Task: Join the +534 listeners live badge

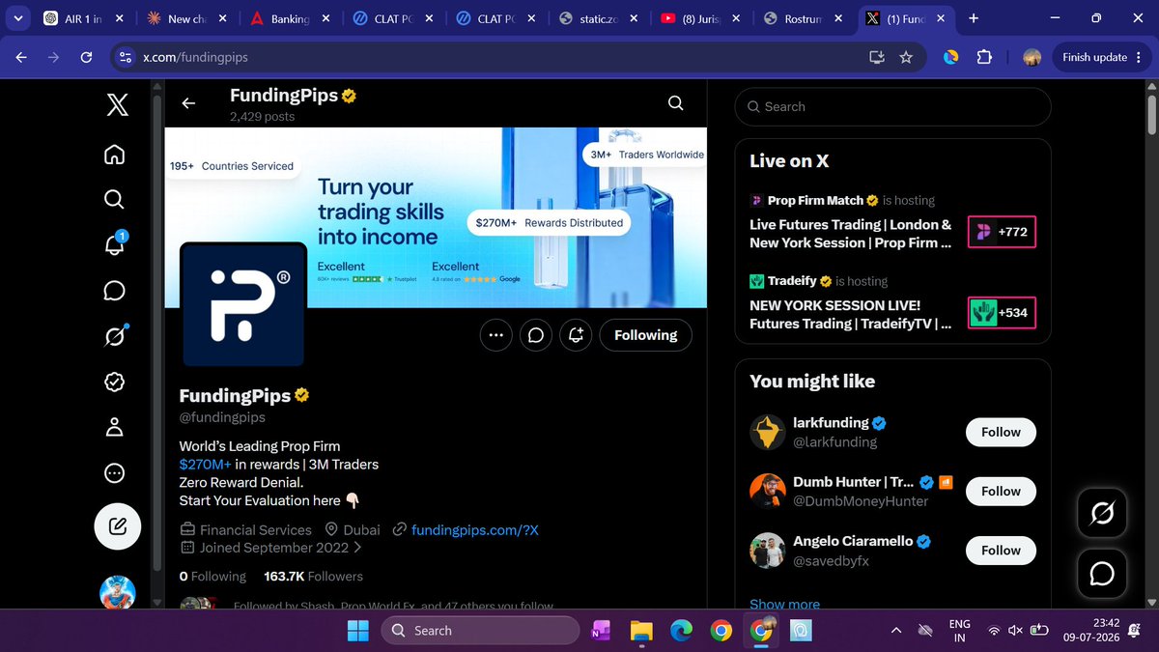Action: [1002, 313]
